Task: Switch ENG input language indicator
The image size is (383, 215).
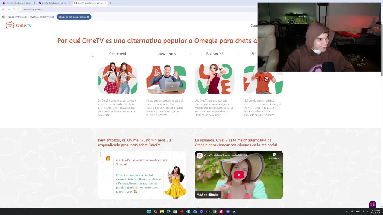Action: 358,211
